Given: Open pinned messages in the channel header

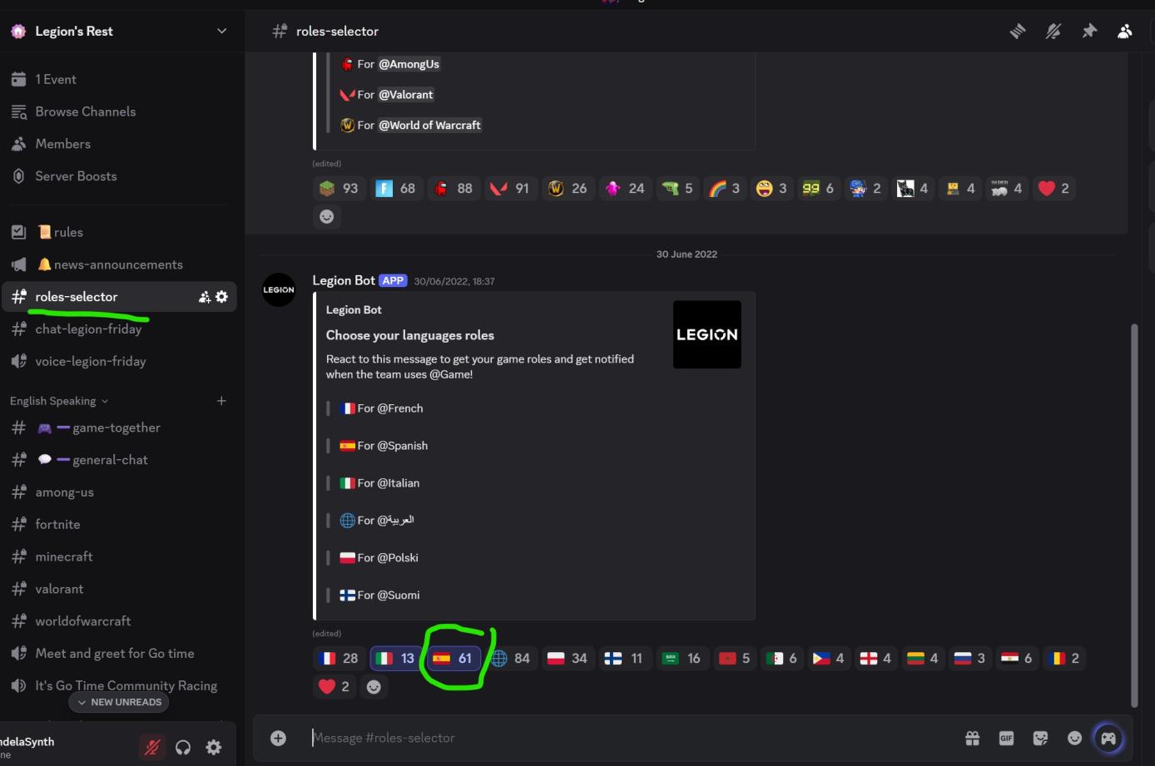Looking at the screenshot, I should (x=1090, y=31).
